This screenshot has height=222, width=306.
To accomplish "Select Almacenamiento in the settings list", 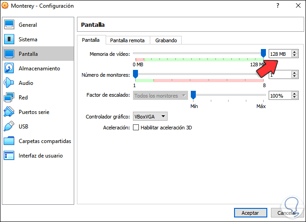I will [38, 68].
